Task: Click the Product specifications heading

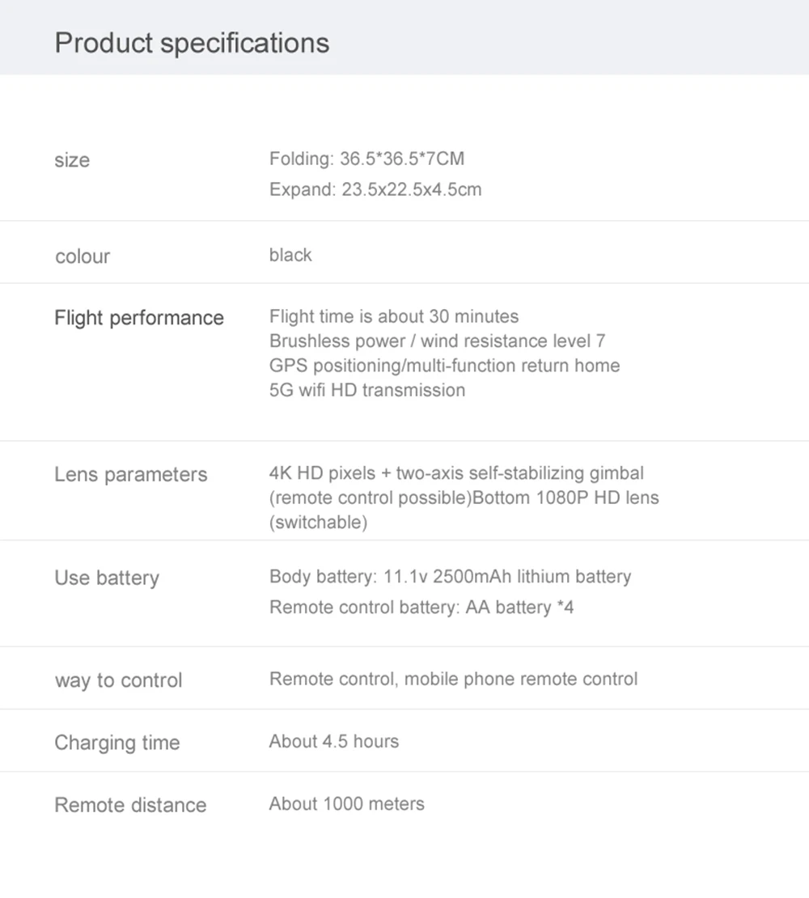Action: [192, 42]
